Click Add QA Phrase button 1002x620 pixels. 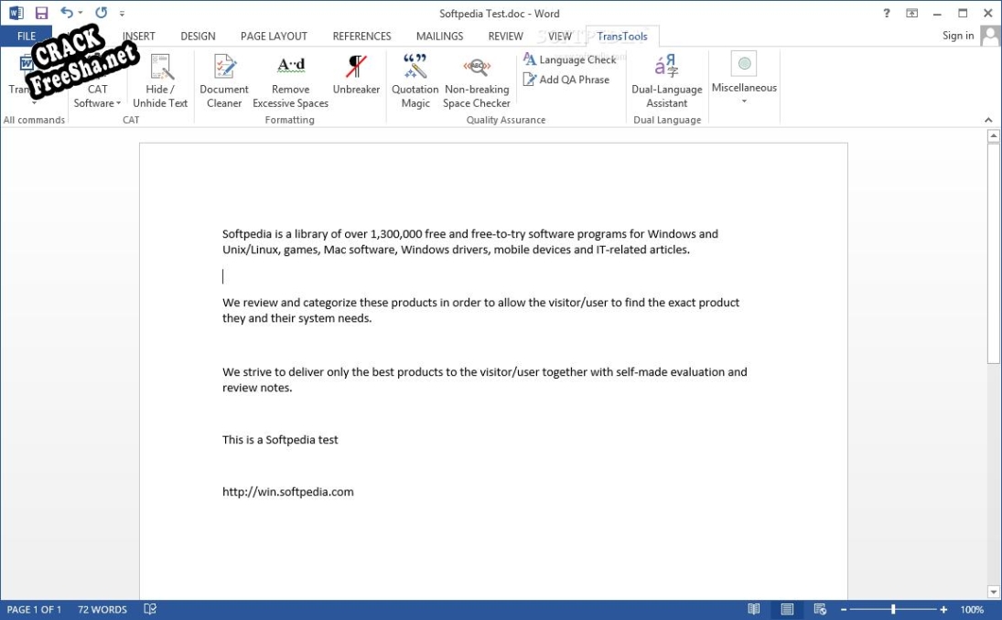(566, 80)
